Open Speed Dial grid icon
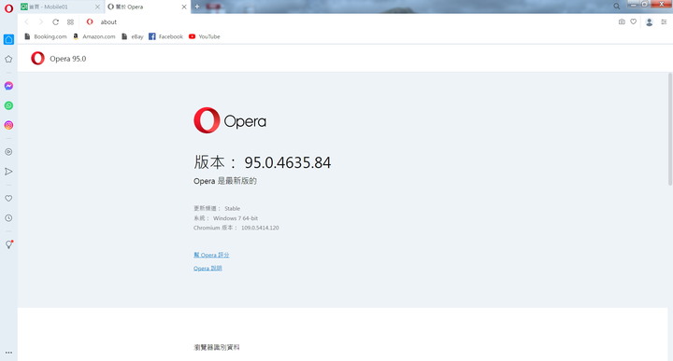This screenshot has height=361, width=673. pos(70,21)
